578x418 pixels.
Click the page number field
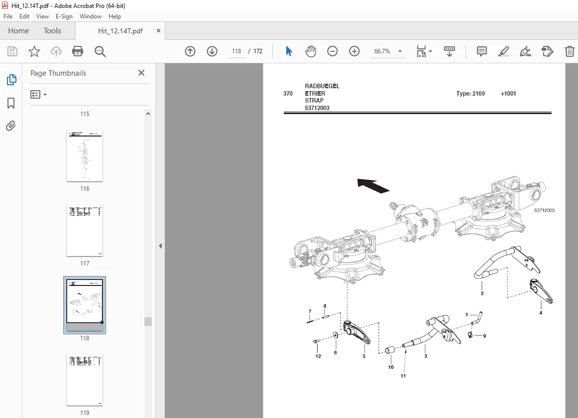[236, 51]
